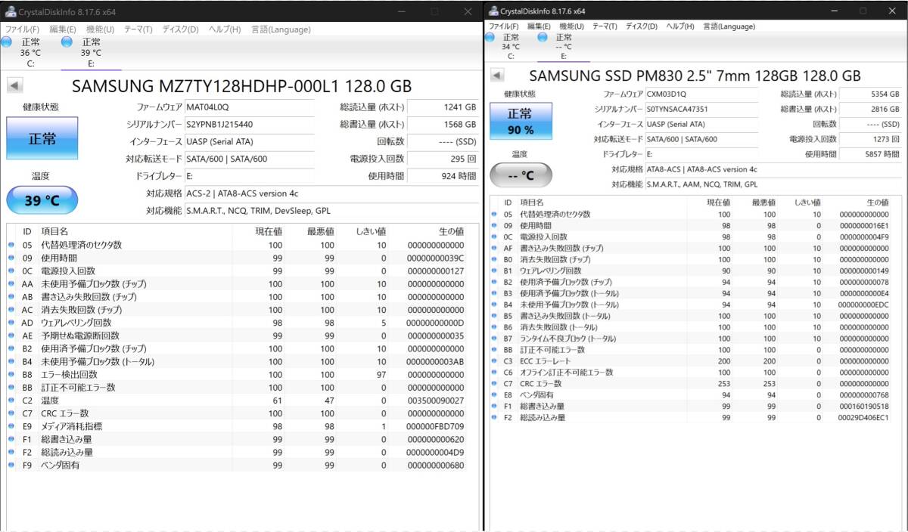Open テーマ(T) menu in left window

pyautogui.click(x=138, y=29)
